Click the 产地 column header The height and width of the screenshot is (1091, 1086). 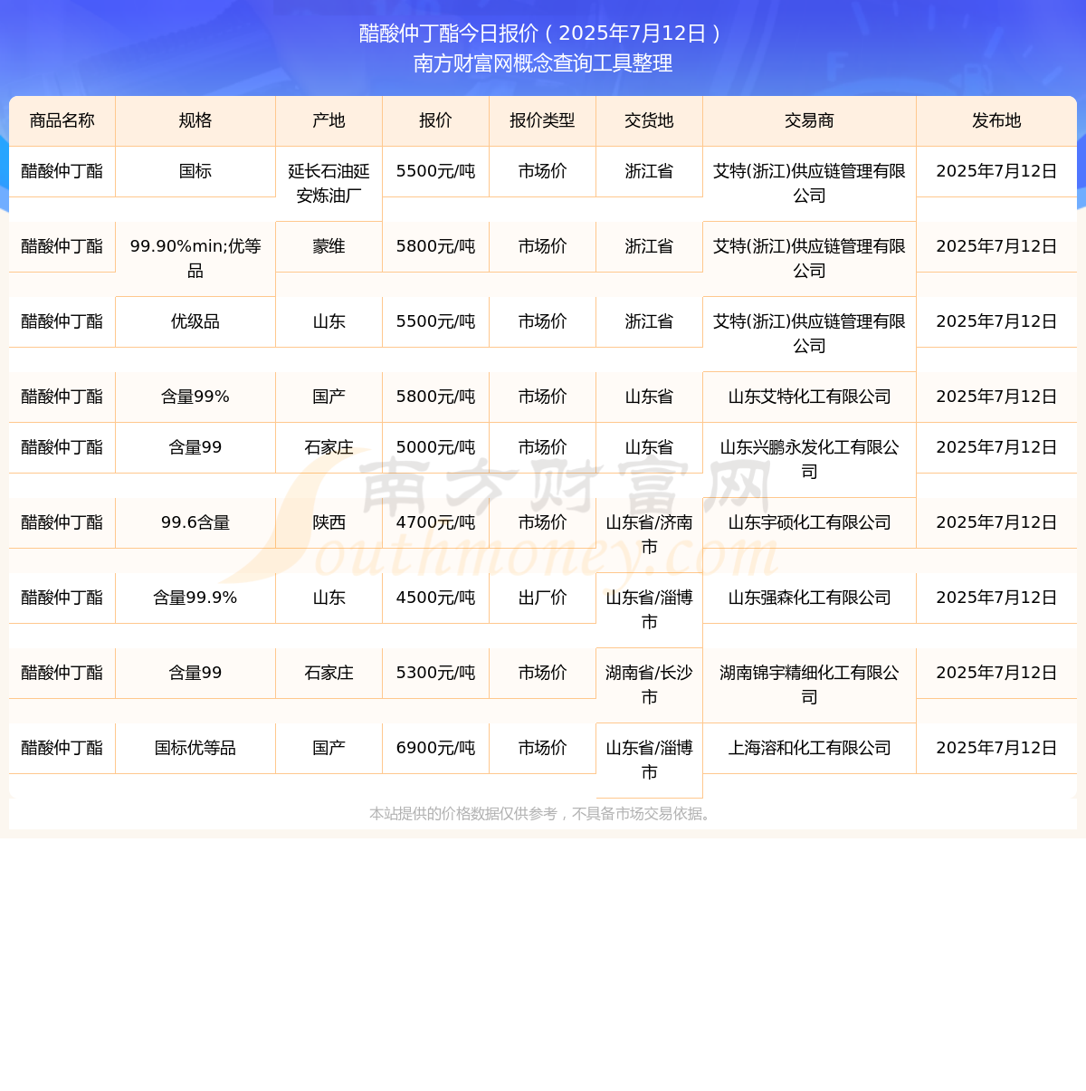coord(329,120)
